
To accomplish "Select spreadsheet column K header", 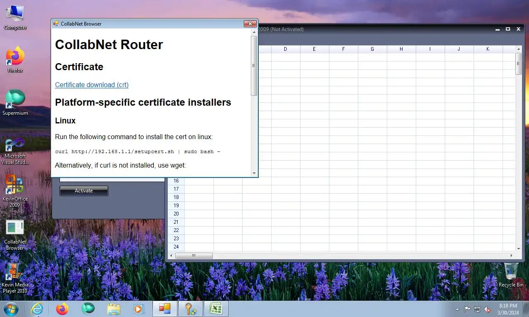I will click(x=488, y=49).
